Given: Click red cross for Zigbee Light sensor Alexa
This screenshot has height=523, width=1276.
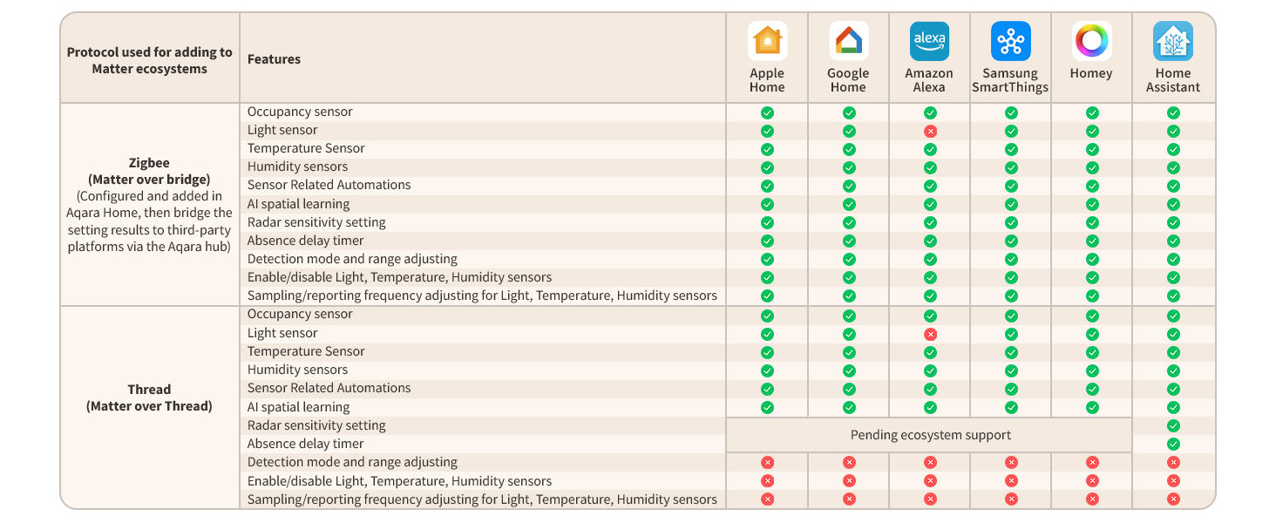Looking at the screenshot, I should 930,131.
